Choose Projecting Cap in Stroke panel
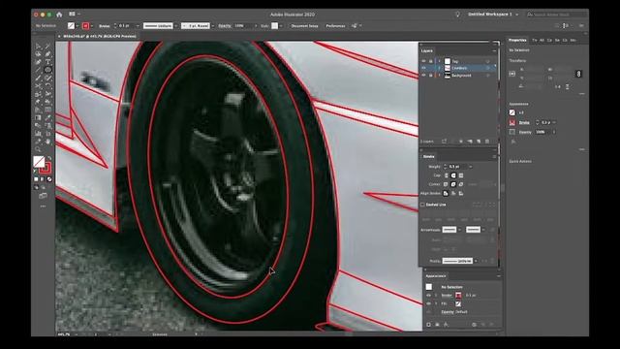Viewport: 620px width, 349px height. 461,175
